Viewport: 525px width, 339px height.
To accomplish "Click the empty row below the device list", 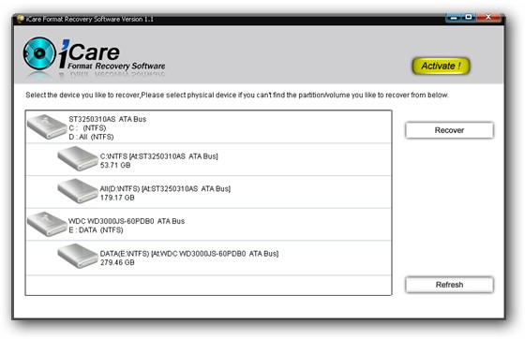I will point(208,286).
